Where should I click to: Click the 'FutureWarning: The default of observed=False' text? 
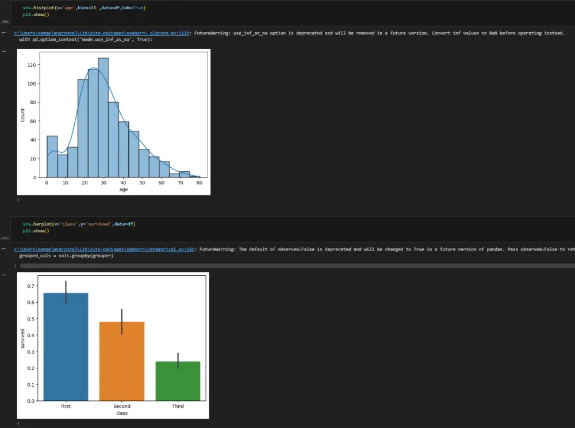pyautogui.click(x=387, y=249)
